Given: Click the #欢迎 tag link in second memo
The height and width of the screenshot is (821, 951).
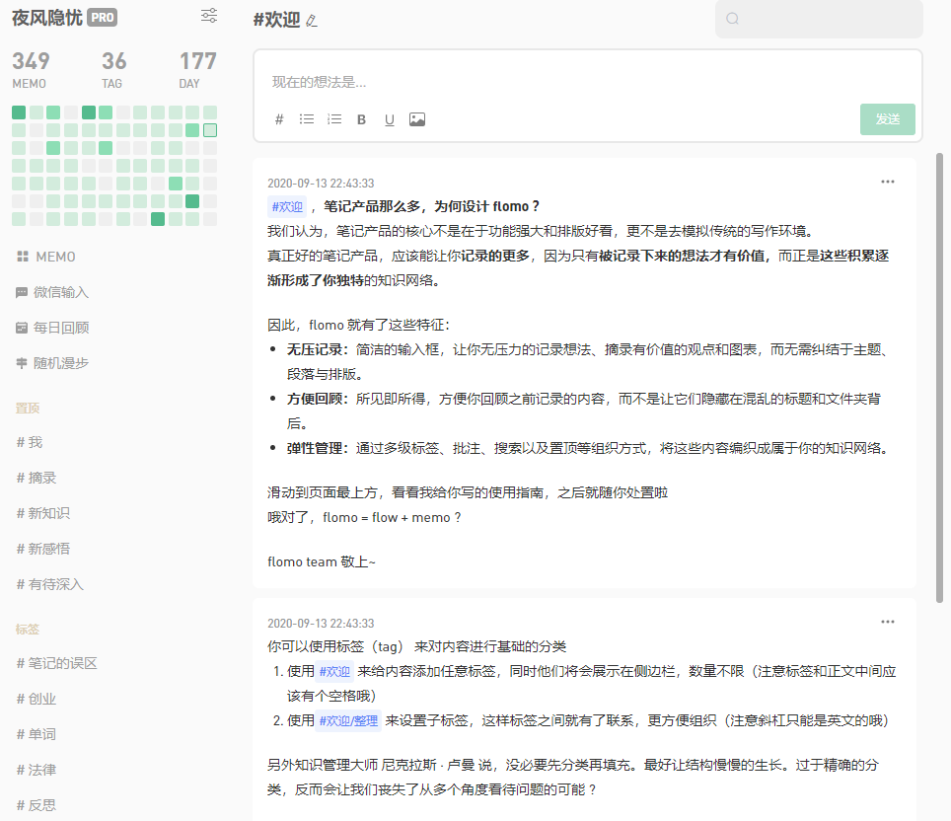Looking at the screenshot, I should point(334,672).
